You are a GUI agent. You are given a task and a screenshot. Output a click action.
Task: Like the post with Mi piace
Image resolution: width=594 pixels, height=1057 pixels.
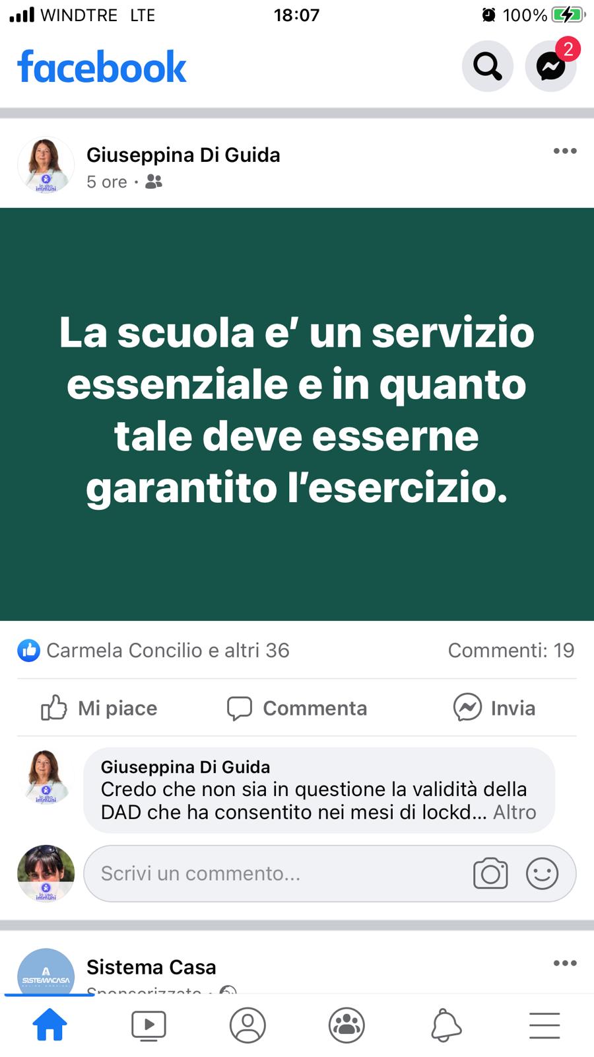coord(99,708)
